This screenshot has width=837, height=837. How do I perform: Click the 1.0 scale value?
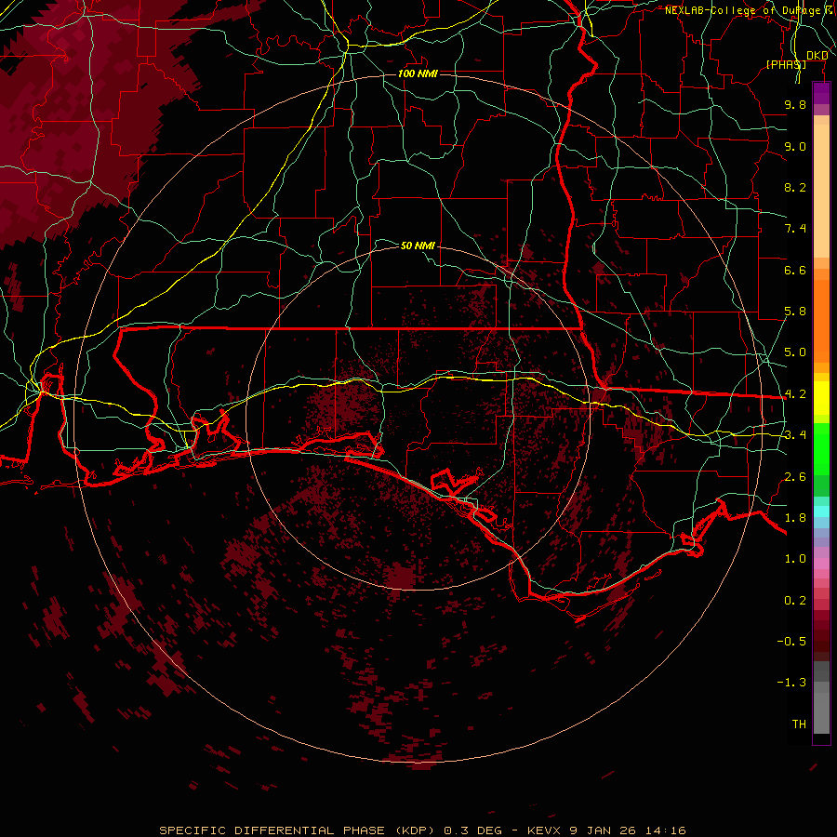point(795,559)
